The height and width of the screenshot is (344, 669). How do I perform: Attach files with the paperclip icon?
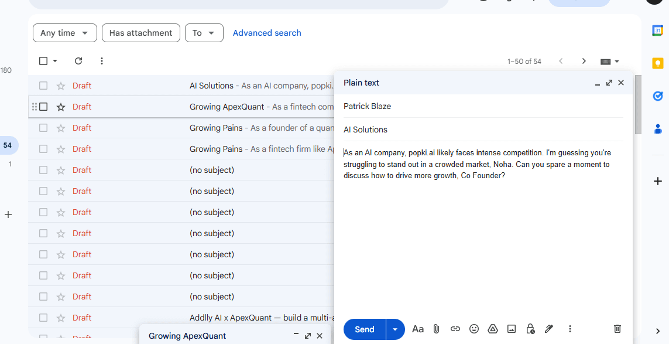(x=436, y=329)
